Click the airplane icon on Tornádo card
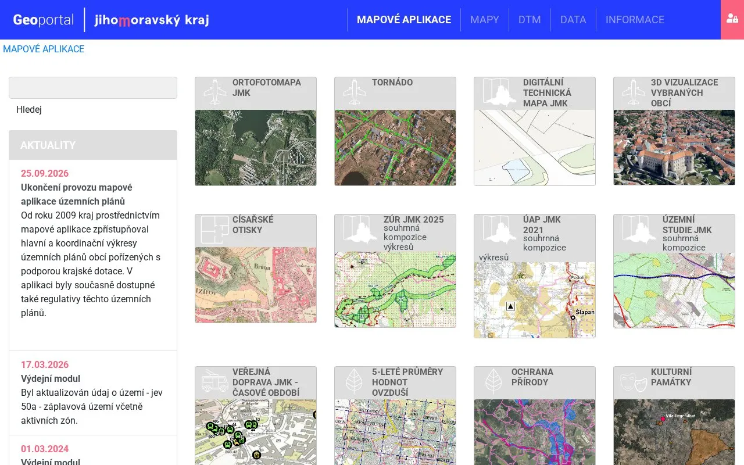Image resolution: width=744 pixels, height=465 pixels. 354,92
